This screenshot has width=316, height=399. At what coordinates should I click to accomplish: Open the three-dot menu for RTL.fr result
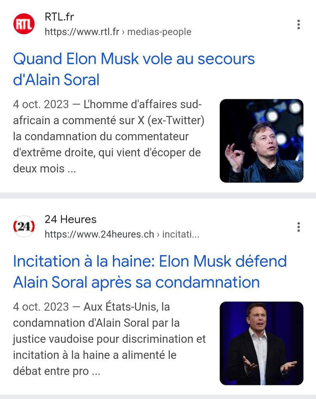(x=298, y=25)
